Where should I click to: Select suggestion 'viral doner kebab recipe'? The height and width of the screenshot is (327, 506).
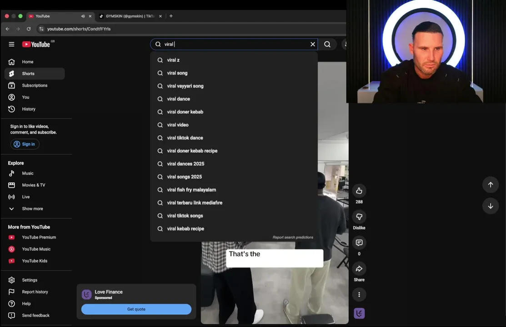click(x=234, y=151)
